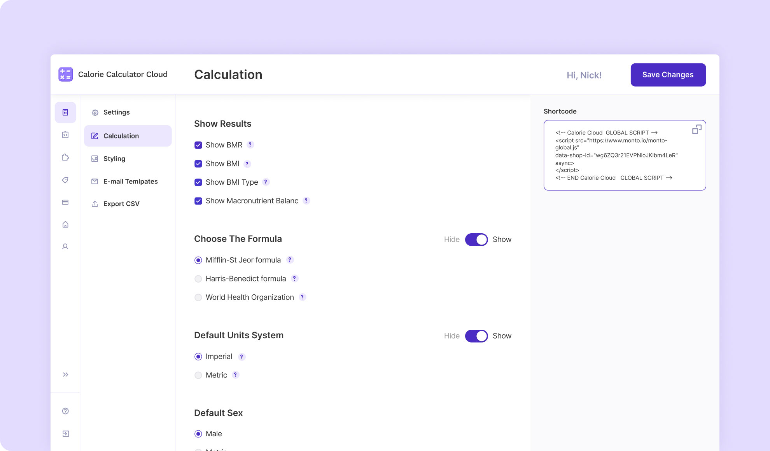770x451 pixels.
Task: Select World Health Organization formula
Action: [198, 297]
